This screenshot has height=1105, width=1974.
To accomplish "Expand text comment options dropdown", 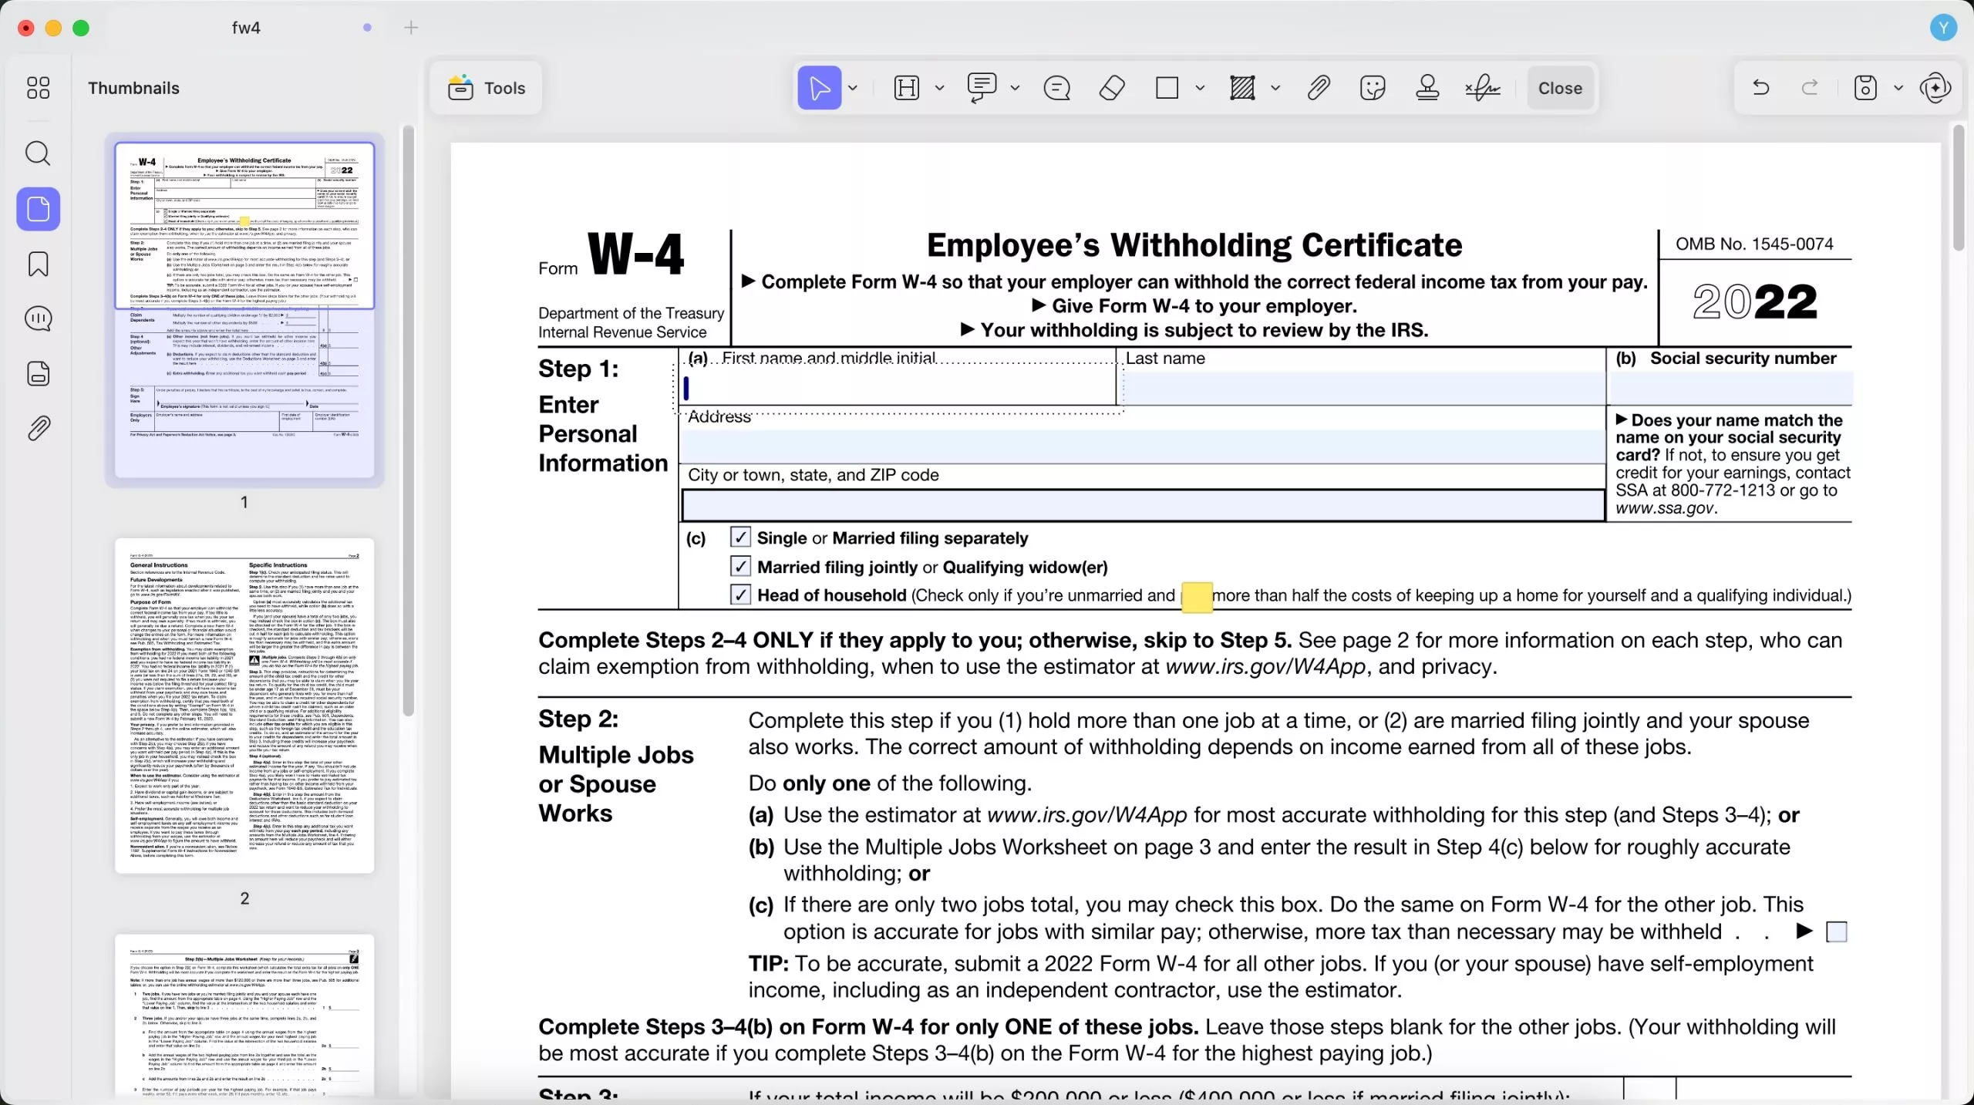I will point(1015,88).
